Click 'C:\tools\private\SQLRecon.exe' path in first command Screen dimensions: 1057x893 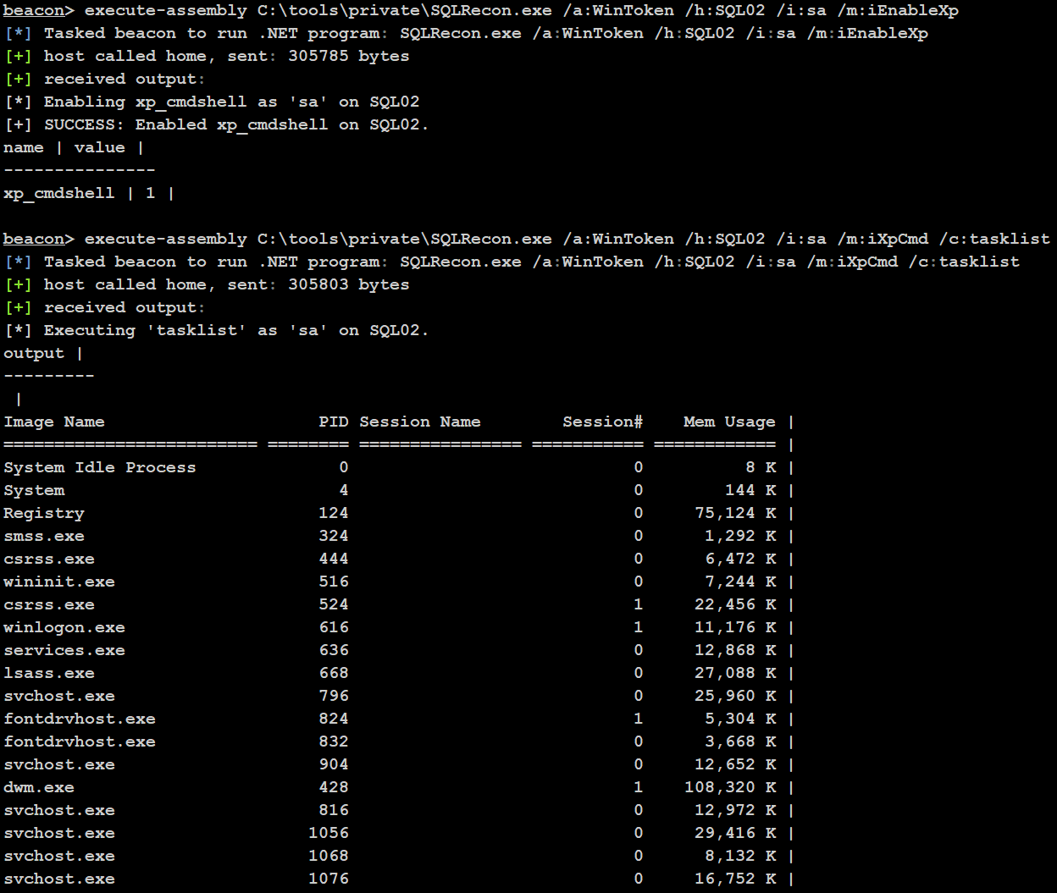[405, 11]
